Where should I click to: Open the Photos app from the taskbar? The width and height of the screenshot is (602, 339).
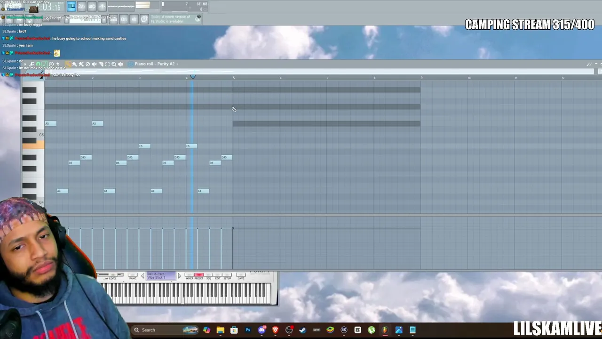click(399, 330)
